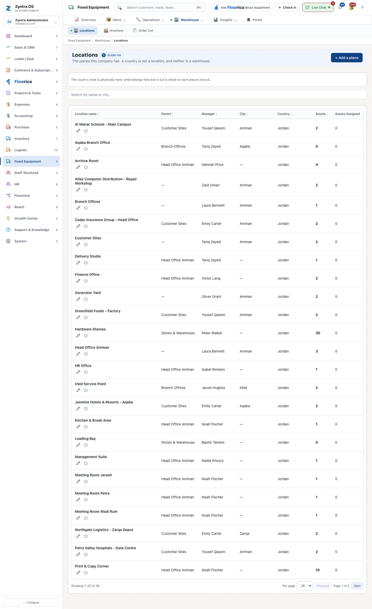Click the Fixed Equipment header icon
The width and height of the screenshot is (372, 609).
(71, 7)
